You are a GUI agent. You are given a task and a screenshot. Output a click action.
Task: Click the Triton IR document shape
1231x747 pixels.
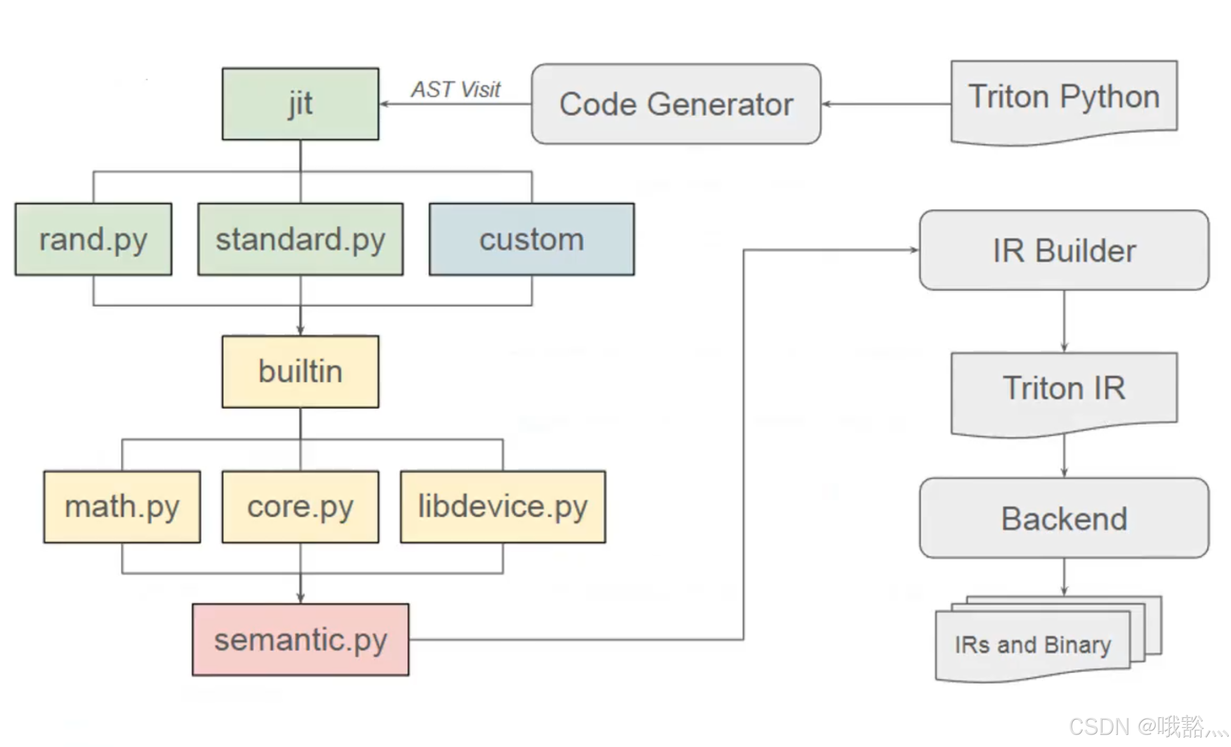(1063, 389)
